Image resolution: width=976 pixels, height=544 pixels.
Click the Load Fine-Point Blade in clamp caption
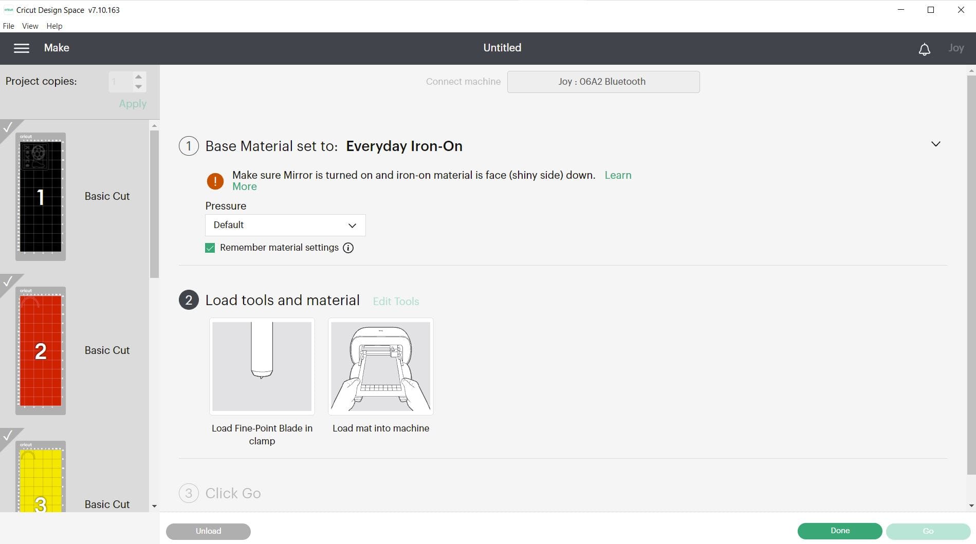[262, 435]
